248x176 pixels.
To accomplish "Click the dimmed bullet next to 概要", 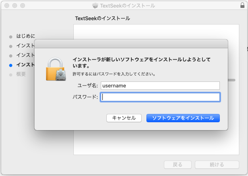I will click(11, 74).
